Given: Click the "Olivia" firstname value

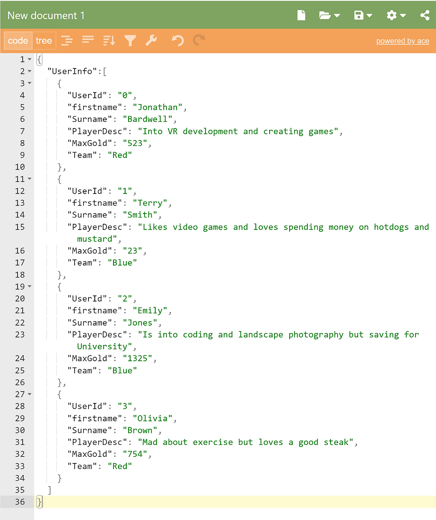Looking at the screenshot, I should [153, 419].
